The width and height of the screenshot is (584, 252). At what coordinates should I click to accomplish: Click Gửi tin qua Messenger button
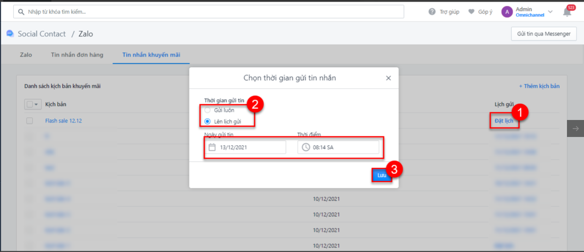(544, 34)
